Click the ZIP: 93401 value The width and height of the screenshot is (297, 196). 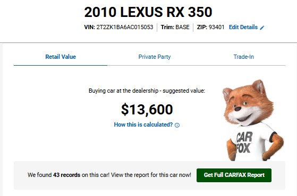tap(216, 27)
